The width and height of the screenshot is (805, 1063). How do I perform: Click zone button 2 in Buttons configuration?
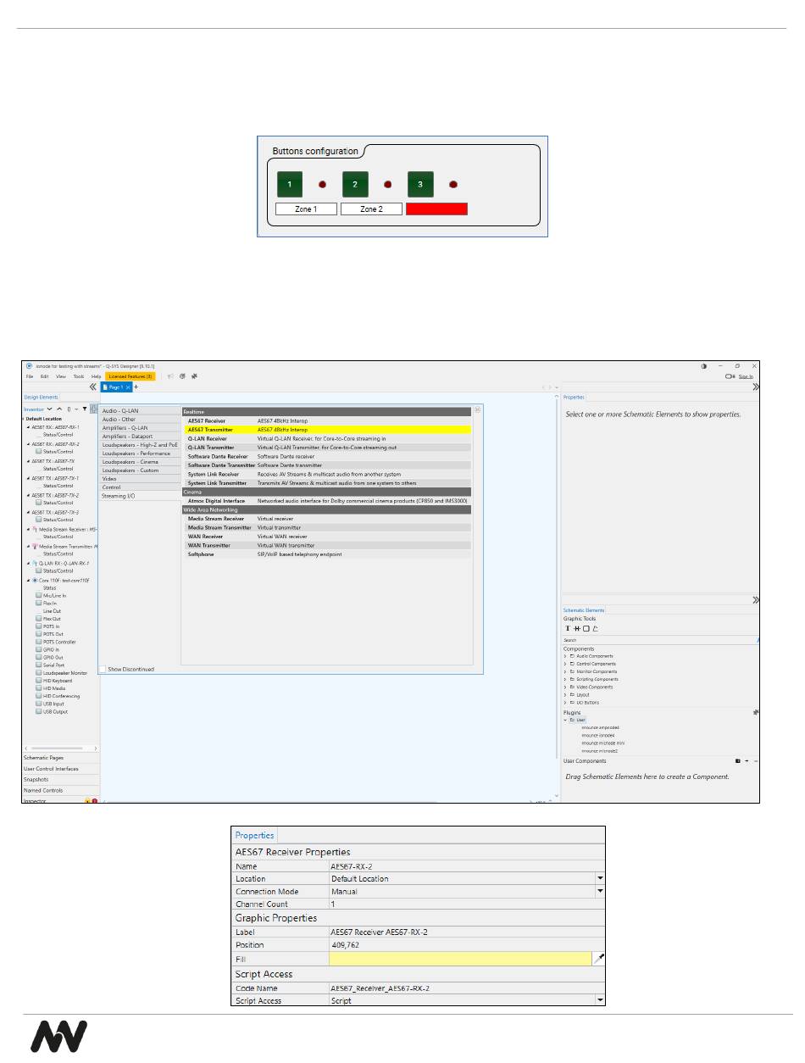point(355,184)
